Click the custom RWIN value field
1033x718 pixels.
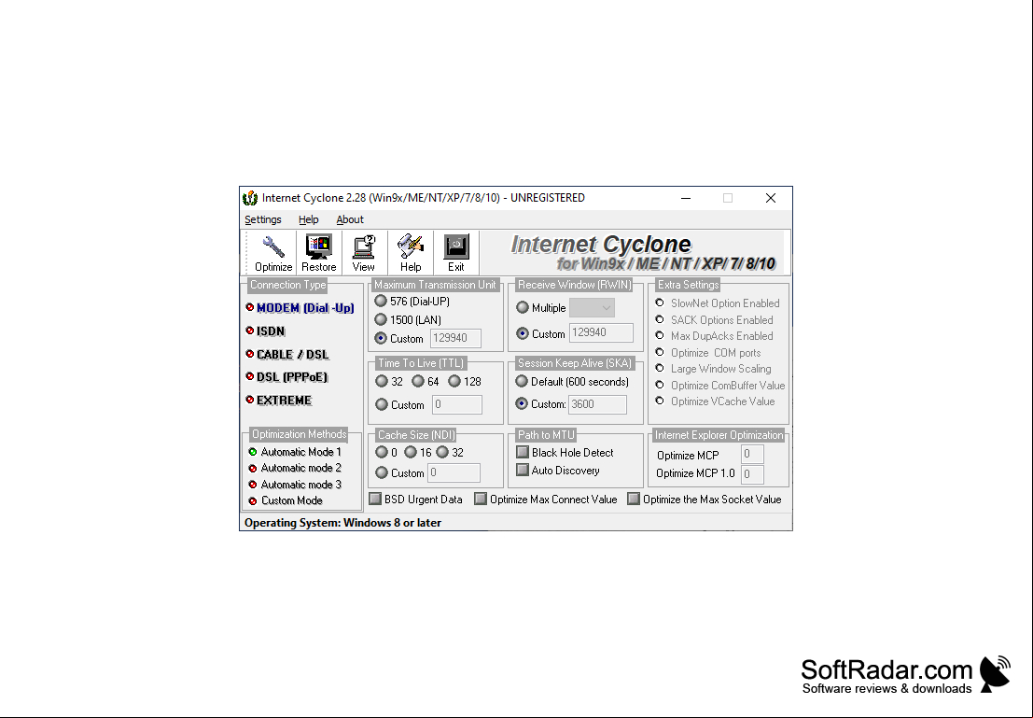pos(601,333)
